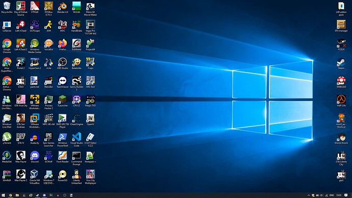
Task: Select the Half-Life lambda icon
Action: point(341,101)
